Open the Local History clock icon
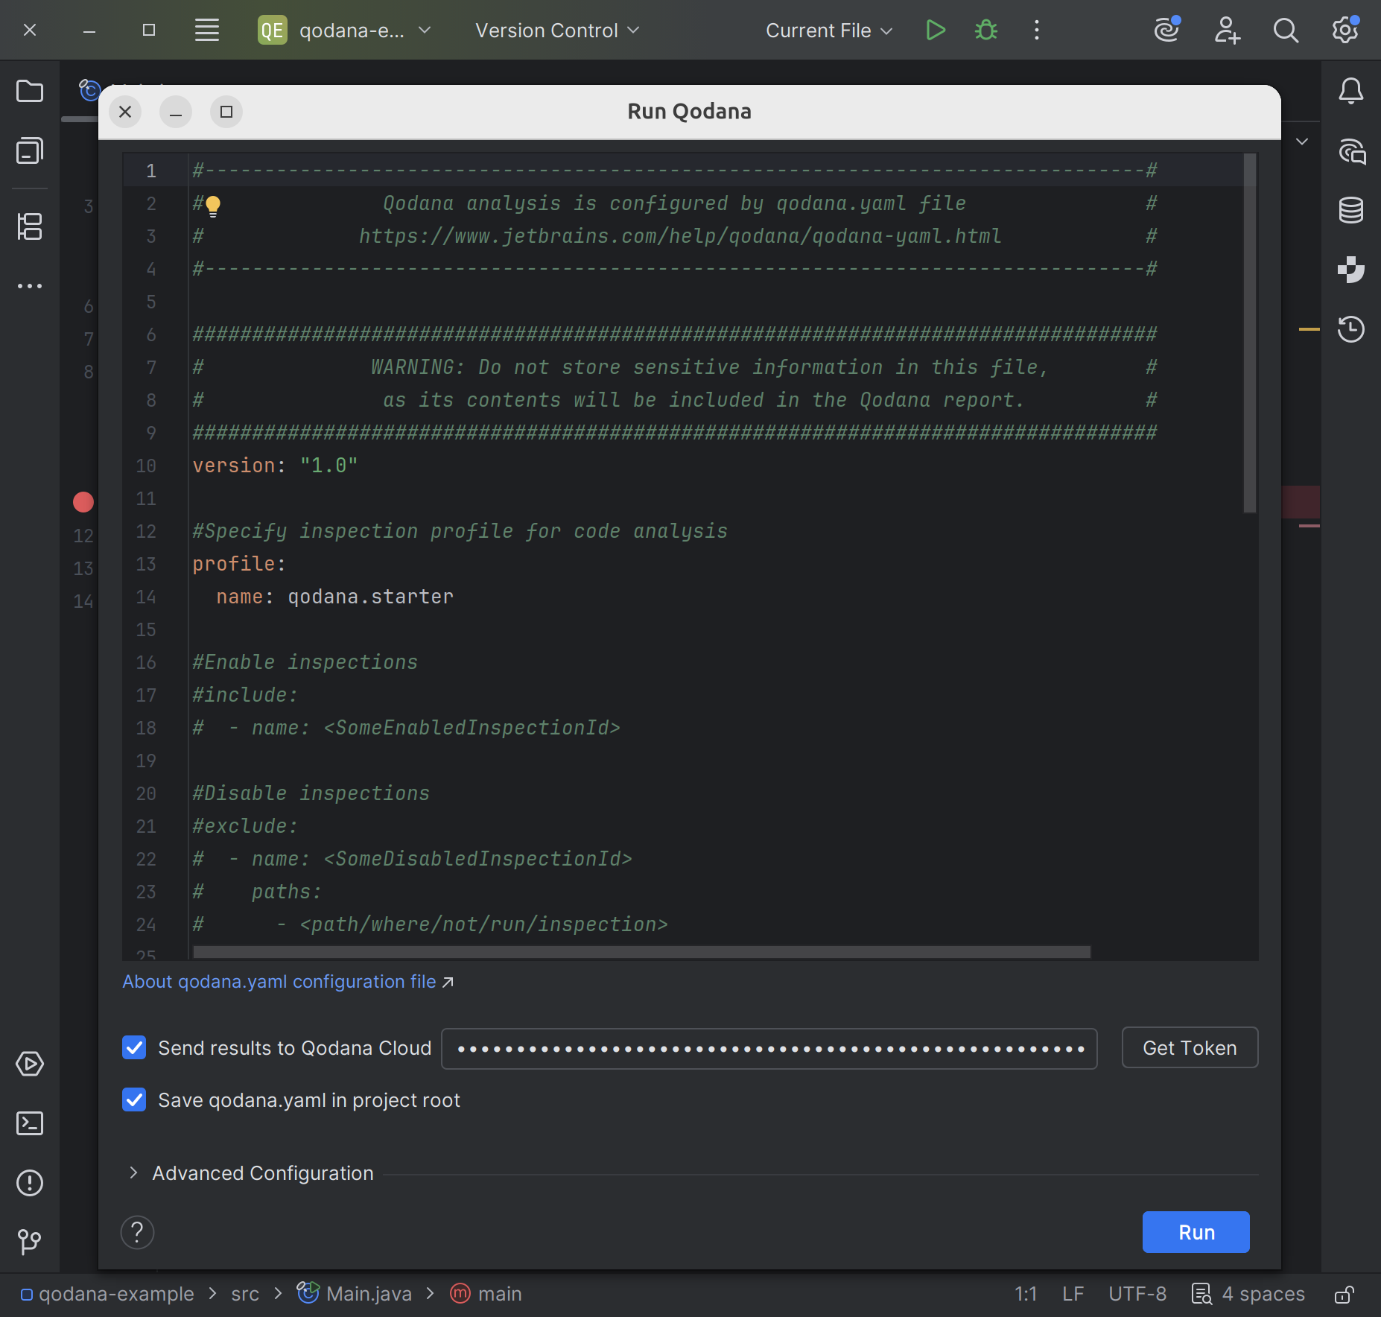The height and width of the screenshot is (1317, 1381). coord(1351,329)
